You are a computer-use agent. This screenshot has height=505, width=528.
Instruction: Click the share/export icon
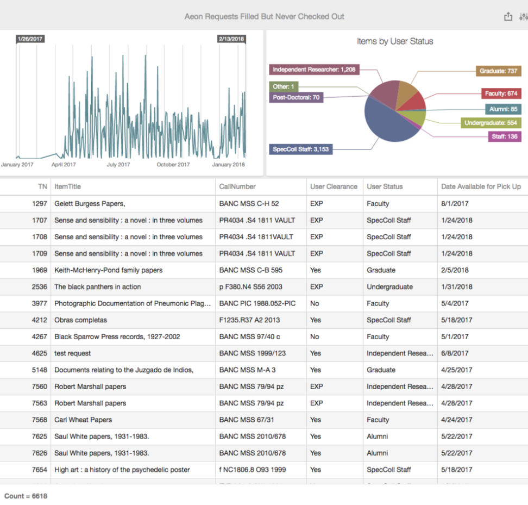point(508,17)
